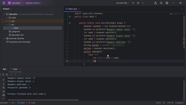Collapse the src folder

point(7,24)
